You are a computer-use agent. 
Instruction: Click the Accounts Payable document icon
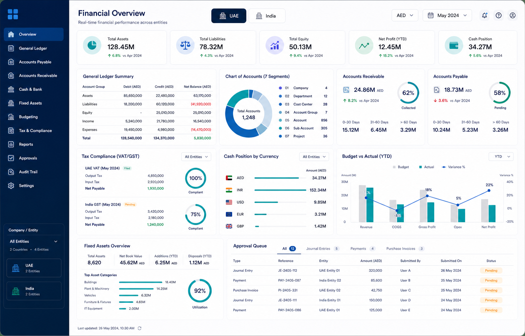[x=437, y=90]
